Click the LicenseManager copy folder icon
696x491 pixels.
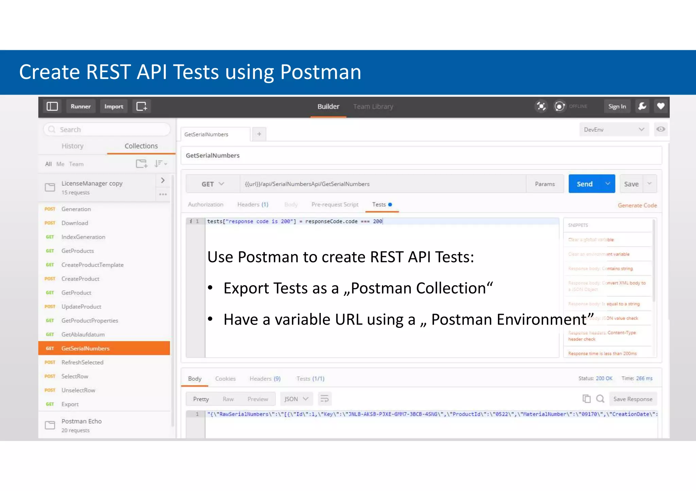50,187
